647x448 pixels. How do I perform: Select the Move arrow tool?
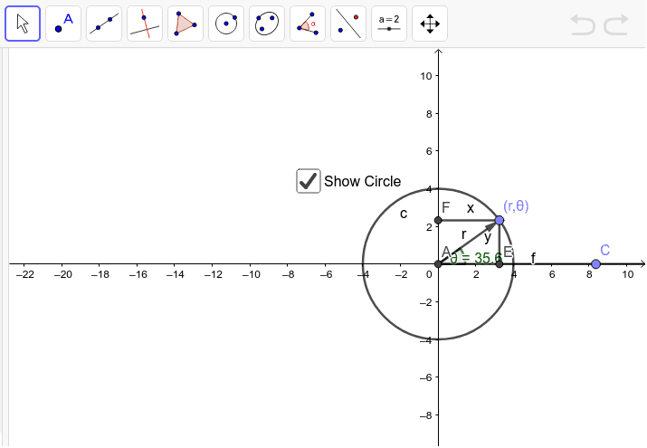[23, 24]
